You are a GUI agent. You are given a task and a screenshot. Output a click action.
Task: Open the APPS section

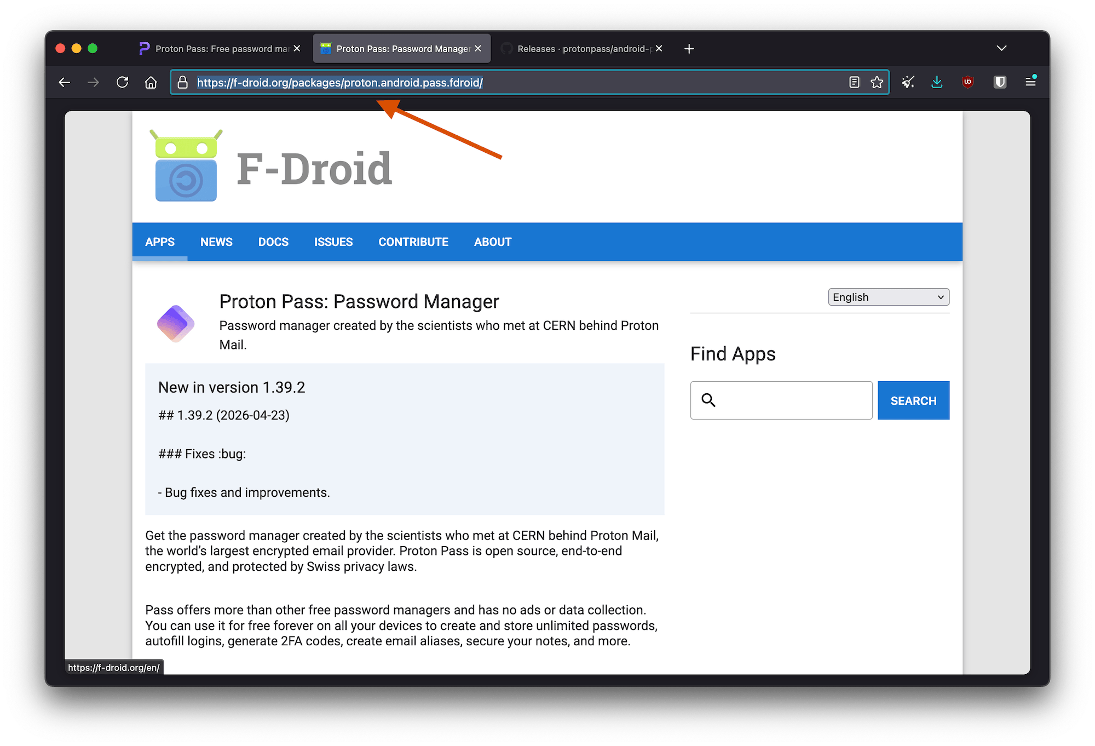tap(160, 242)
